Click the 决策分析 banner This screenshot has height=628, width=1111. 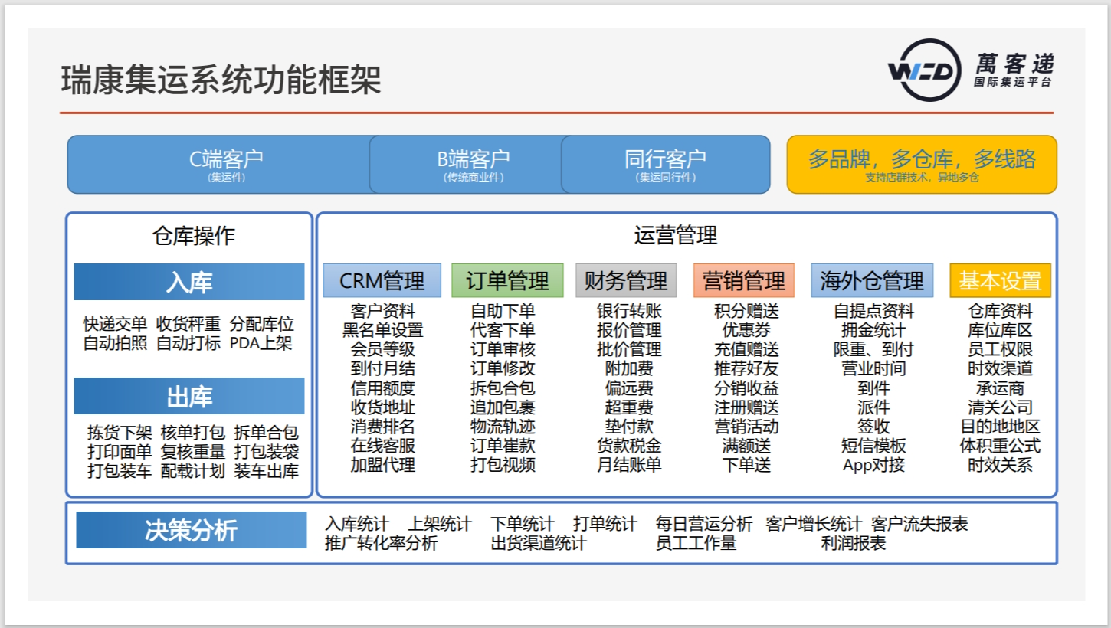[191, 530]
